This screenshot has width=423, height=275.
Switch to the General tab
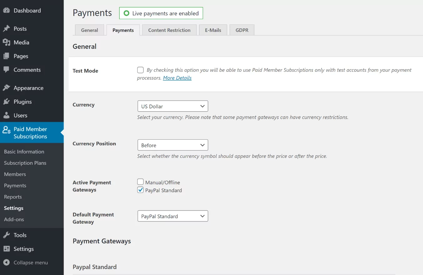pyautogui.click(x=90, y=30)
